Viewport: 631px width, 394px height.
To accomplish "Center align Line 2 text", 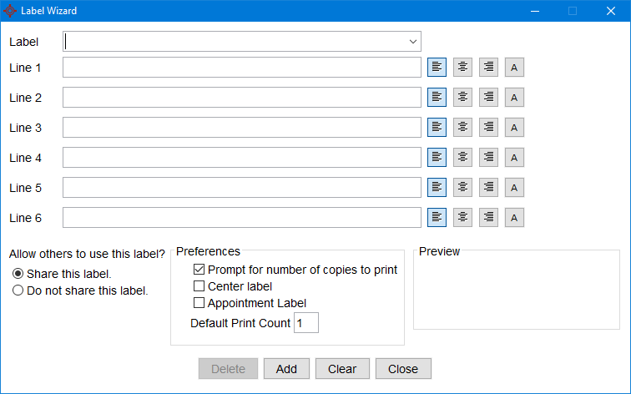I will 463,98.
